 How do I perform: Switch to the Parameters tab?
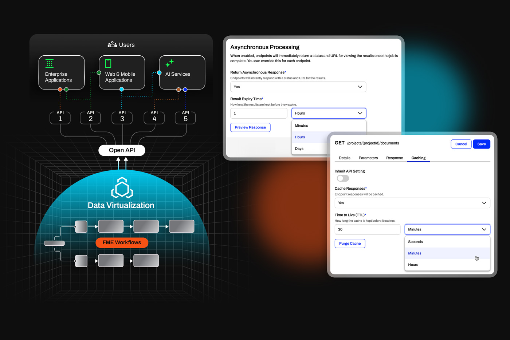[x=368, y=158]
